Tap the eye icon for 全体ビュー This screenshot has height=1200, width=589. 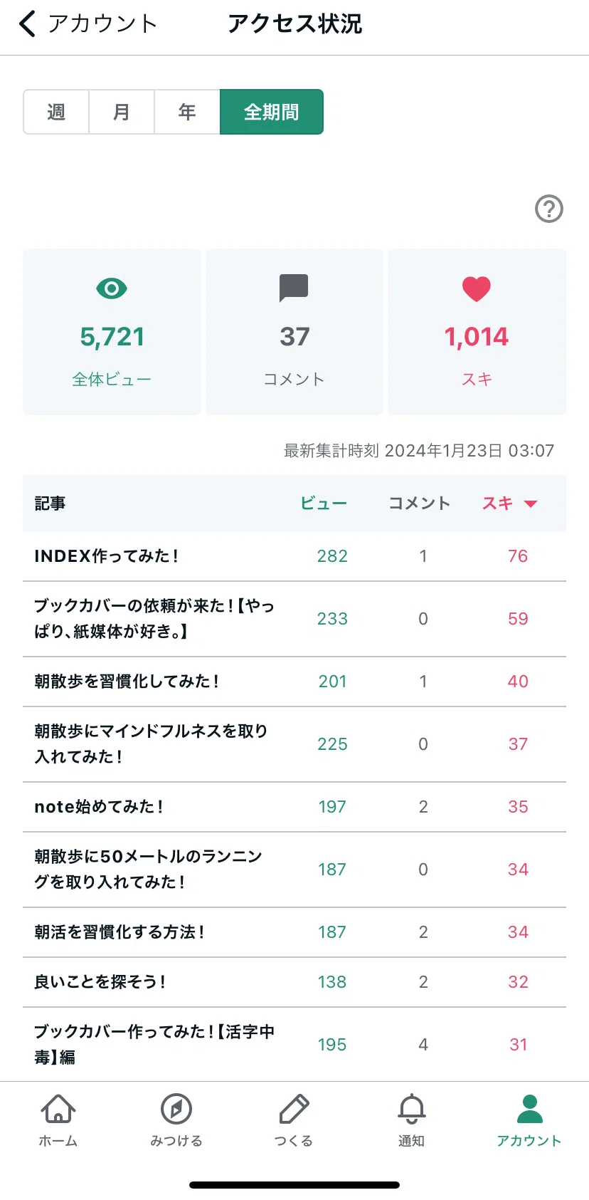pos(112,288)
